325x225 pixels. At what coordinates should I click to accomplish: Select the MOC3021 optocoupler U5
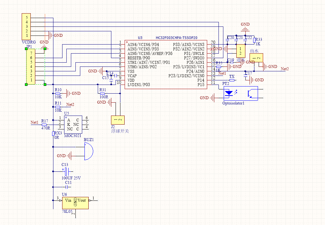73,124
